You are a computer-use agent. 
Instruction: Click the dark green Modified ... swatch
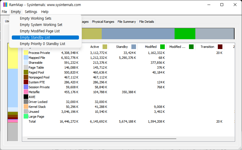pyautogui.click(x=191, y=47)
